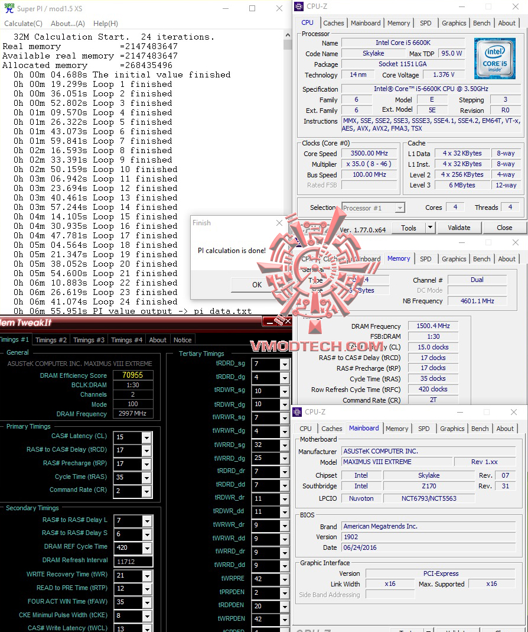Click the Core Voltage value 1.376 V
Screen dimensions: 528x632
(x=444, y=74)
